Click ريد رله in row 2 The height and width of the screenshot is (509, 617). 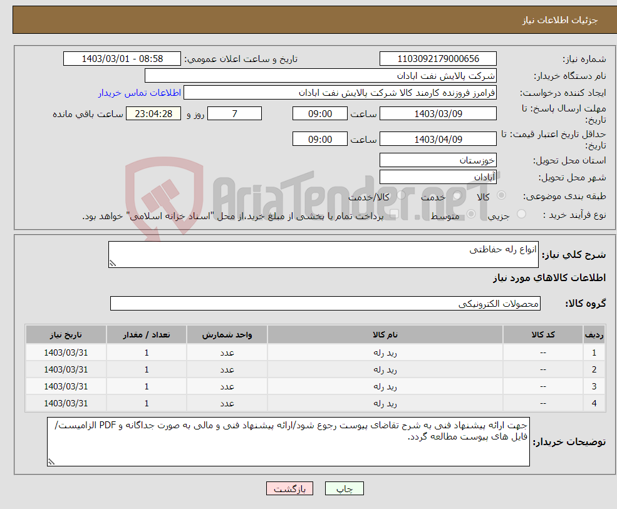pos(385,370)
